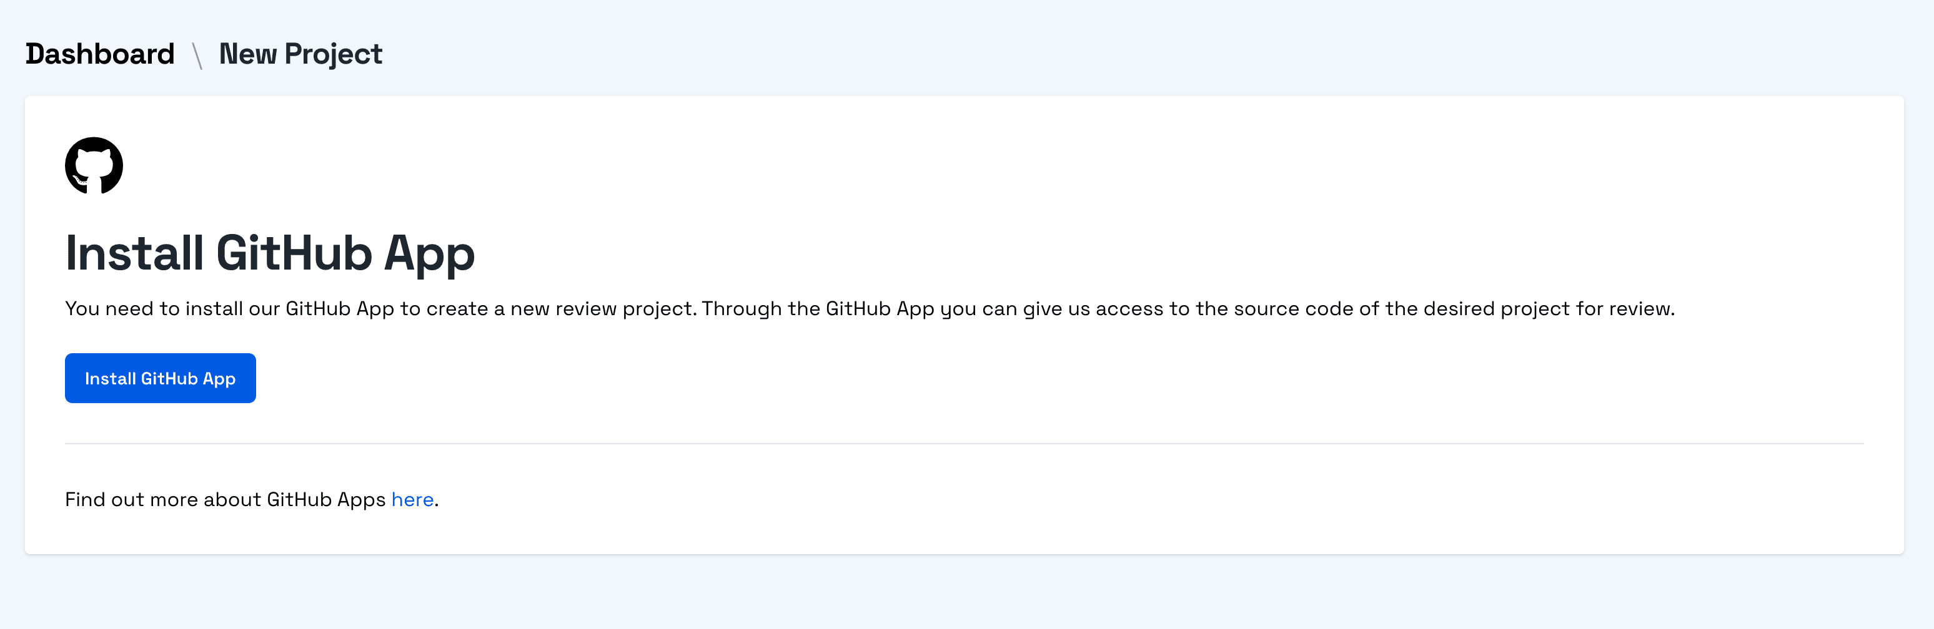1934x629 pixels.
Task: Click the period after the "here" link
Action: [436, 501]
